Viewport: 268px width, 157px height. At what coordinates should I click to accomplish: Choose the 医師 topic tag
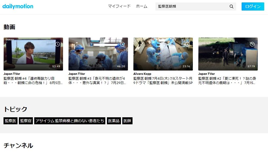coord(127,121)
